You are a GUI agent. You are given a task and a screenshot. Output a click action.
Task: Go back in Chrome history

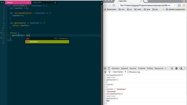click(105, 5)
